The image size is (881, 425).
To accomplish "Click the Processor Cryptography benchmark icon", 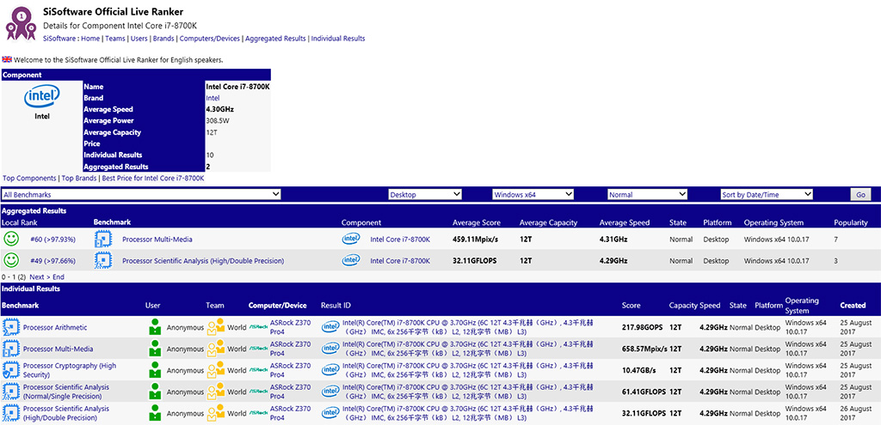I will [x=10, y=370].
